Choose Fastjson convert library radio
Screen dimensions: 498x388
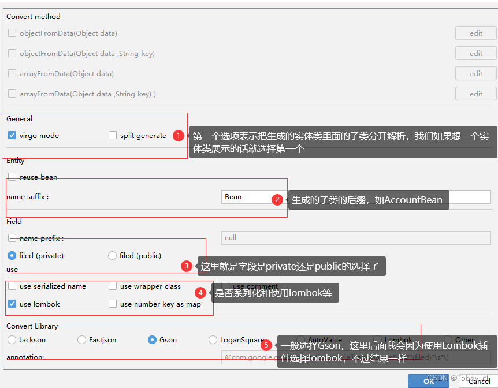click(x=81, y=339)
